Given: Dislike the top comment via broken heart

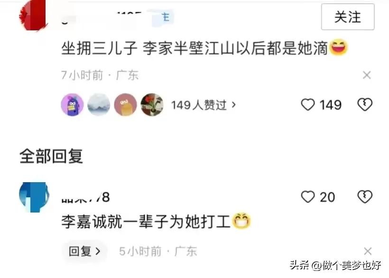Looking at the screenshot, I should pyautogui.click(x=365, y=104).
